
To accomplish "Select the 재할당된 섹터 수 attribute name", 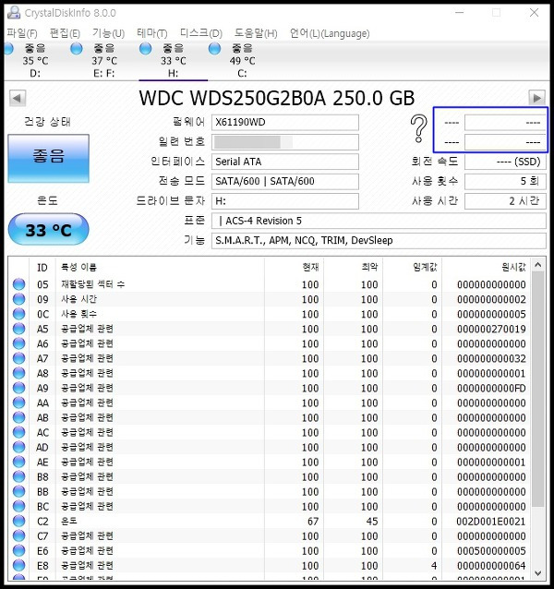I will tap(92, 284).
